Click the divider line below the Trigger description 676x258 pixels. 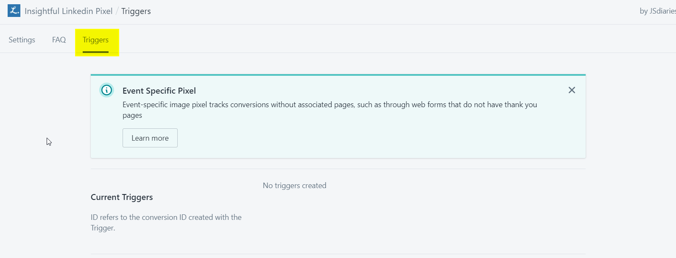tap(338, 254)
